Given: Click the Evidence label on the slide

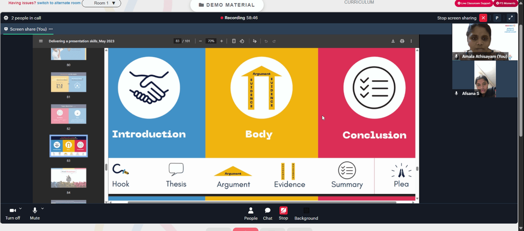Looking at the screenshot, I should coord(289,184).
